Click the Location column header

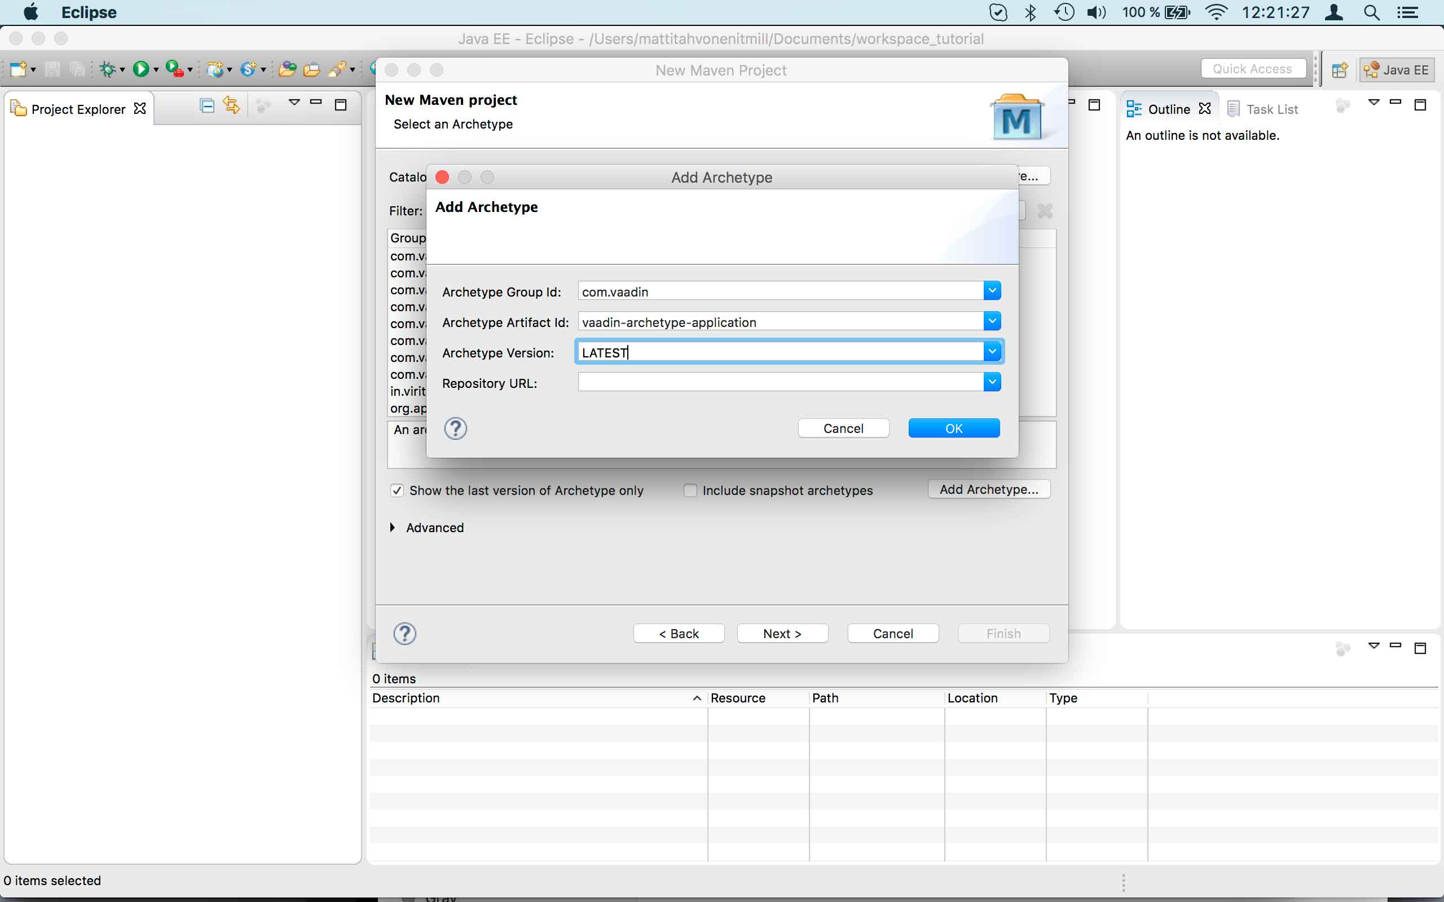pos(994,698)
